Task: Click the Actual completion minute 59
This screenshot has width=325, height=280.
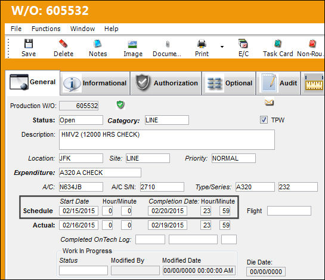Action: [x=225, y=225]
